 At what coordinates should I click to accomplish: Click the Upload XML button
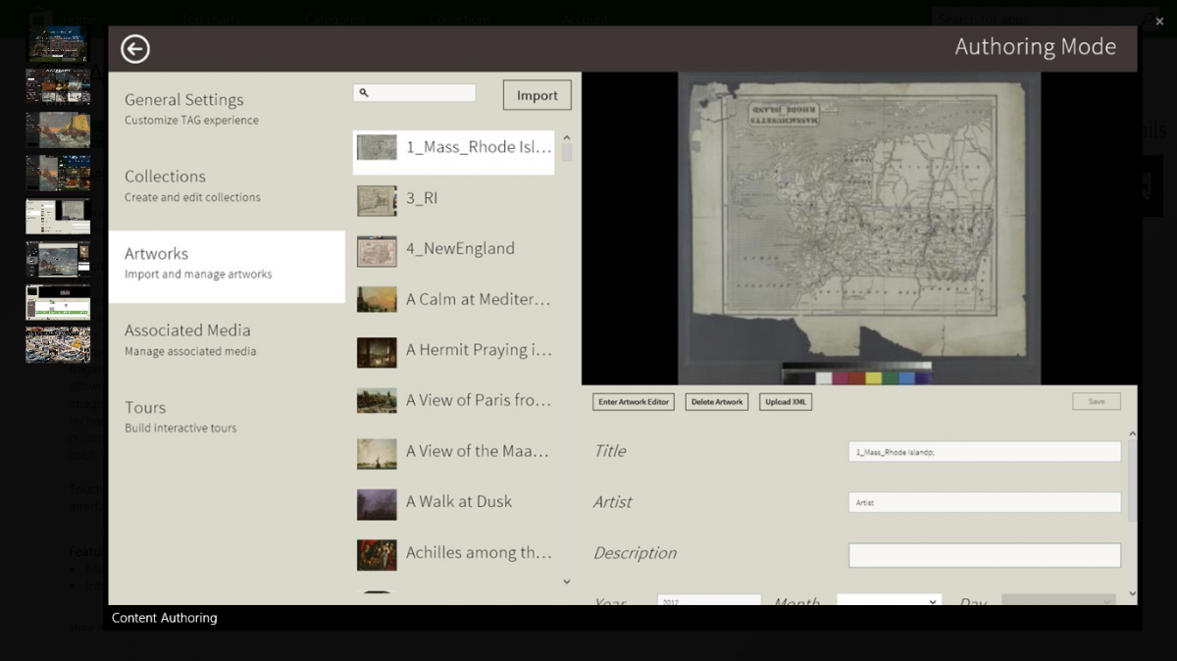point(786,402)
